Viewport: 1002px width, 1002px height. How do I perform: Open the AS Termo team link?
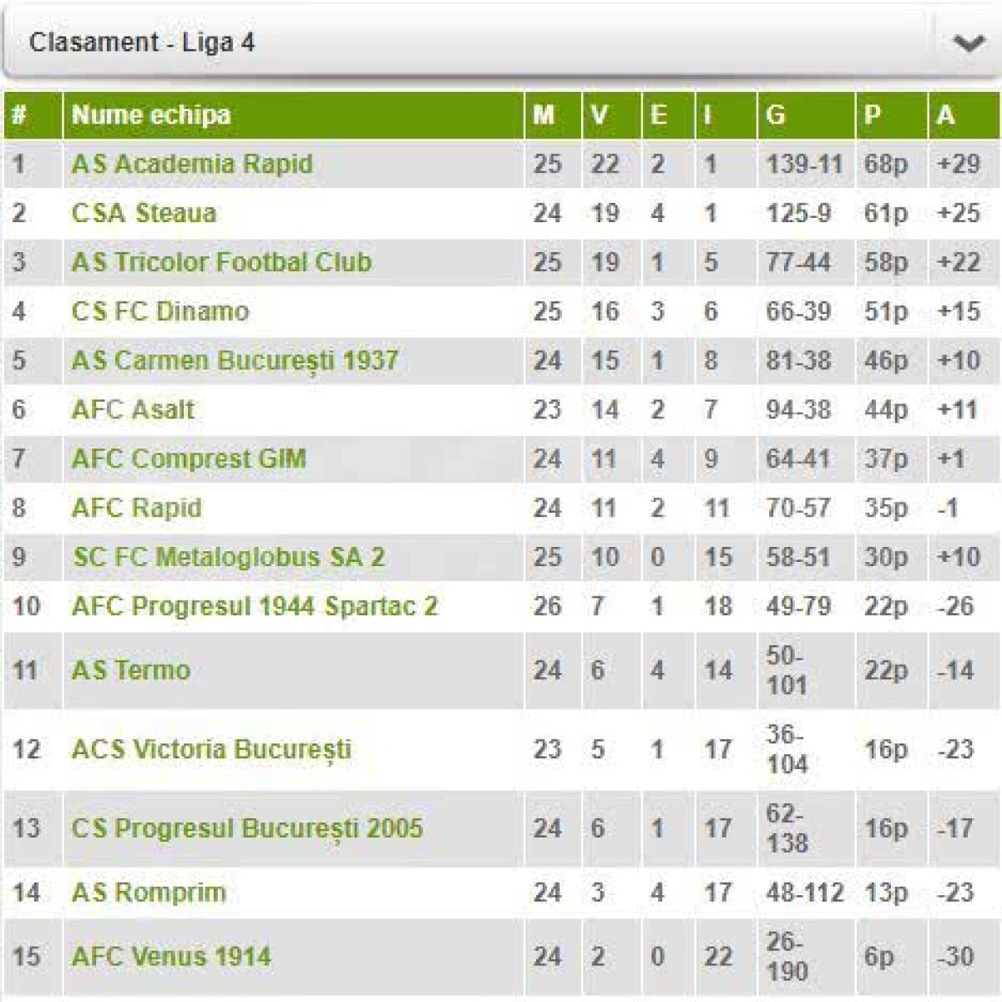[x=131, y=671]
